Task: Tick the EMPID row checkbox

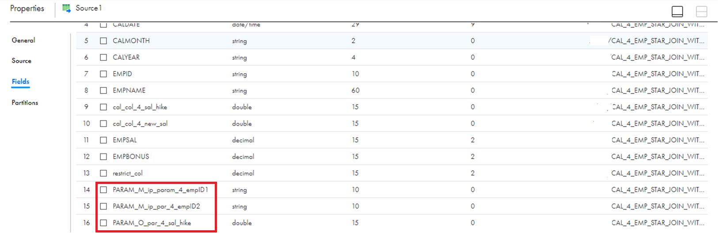Action: click(103, 74)
